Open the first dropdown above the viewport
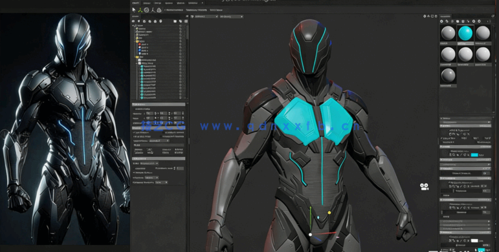499x252 pixels. [x=206, y=16]
